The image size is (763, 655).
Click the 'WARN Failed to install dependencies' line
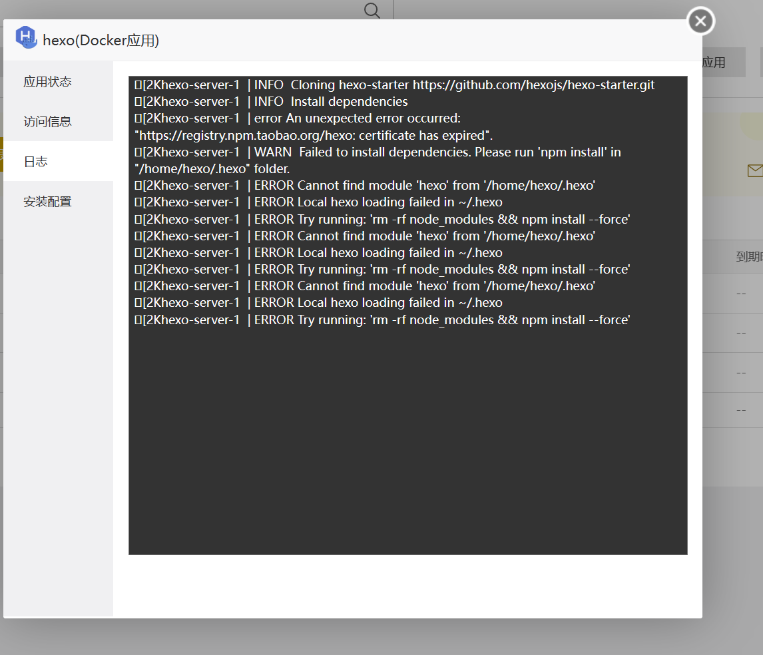coord(378,152)
